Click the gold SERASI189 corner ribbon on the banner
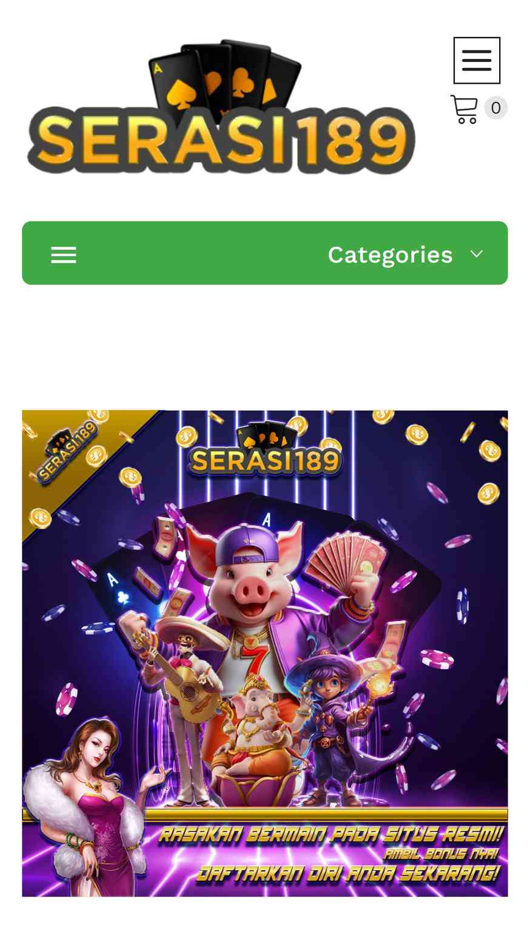 (x=67, y=452)
